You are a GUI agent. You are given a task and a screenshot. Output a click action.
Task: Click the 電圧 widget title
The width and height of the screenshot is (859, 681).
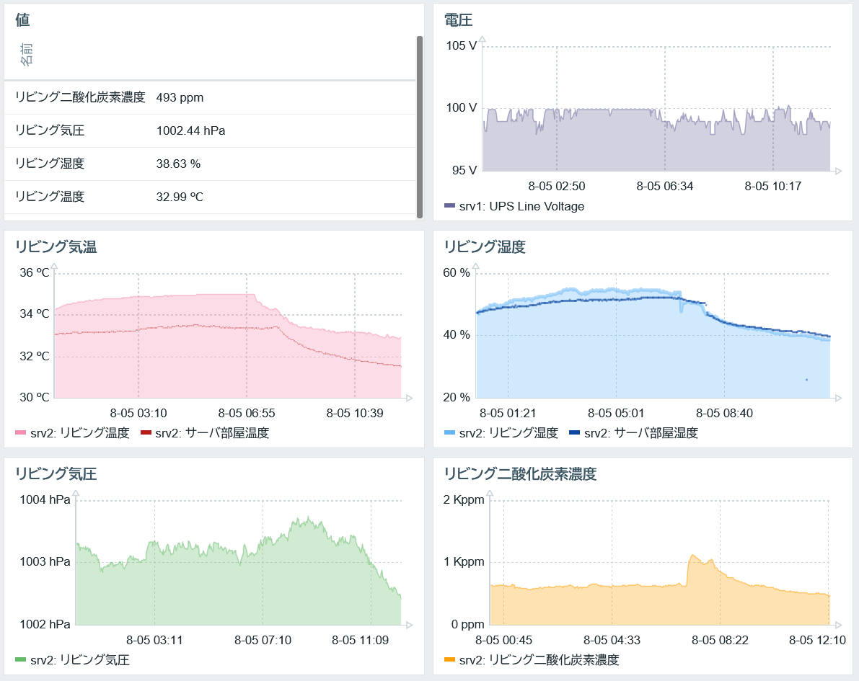click(x=458, y=20)
